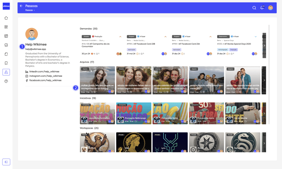Open the bookmark icon in sidebar
The image size is (282, 169).
(6, 63)
